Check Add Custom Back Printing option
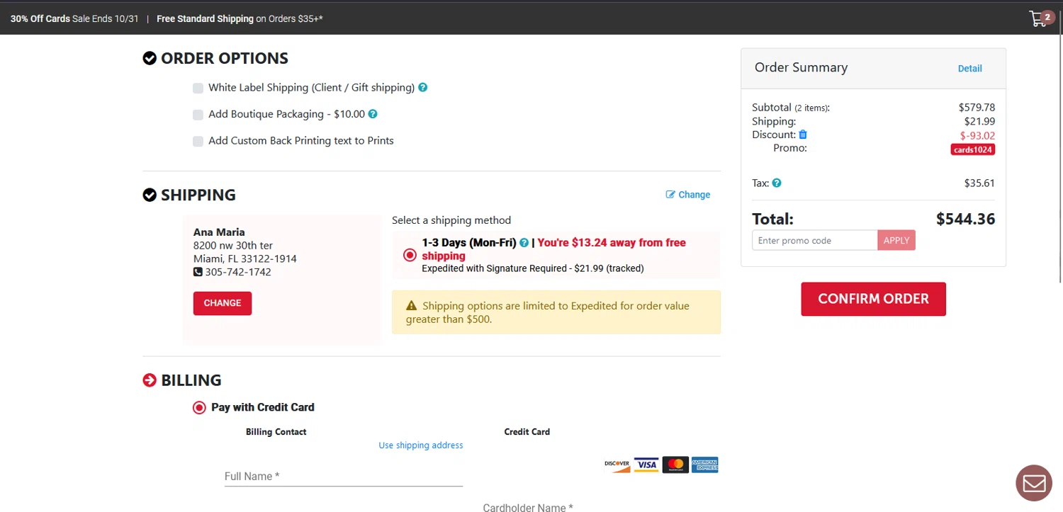This screenshot has height=512, width=1063. click(198, 141)
